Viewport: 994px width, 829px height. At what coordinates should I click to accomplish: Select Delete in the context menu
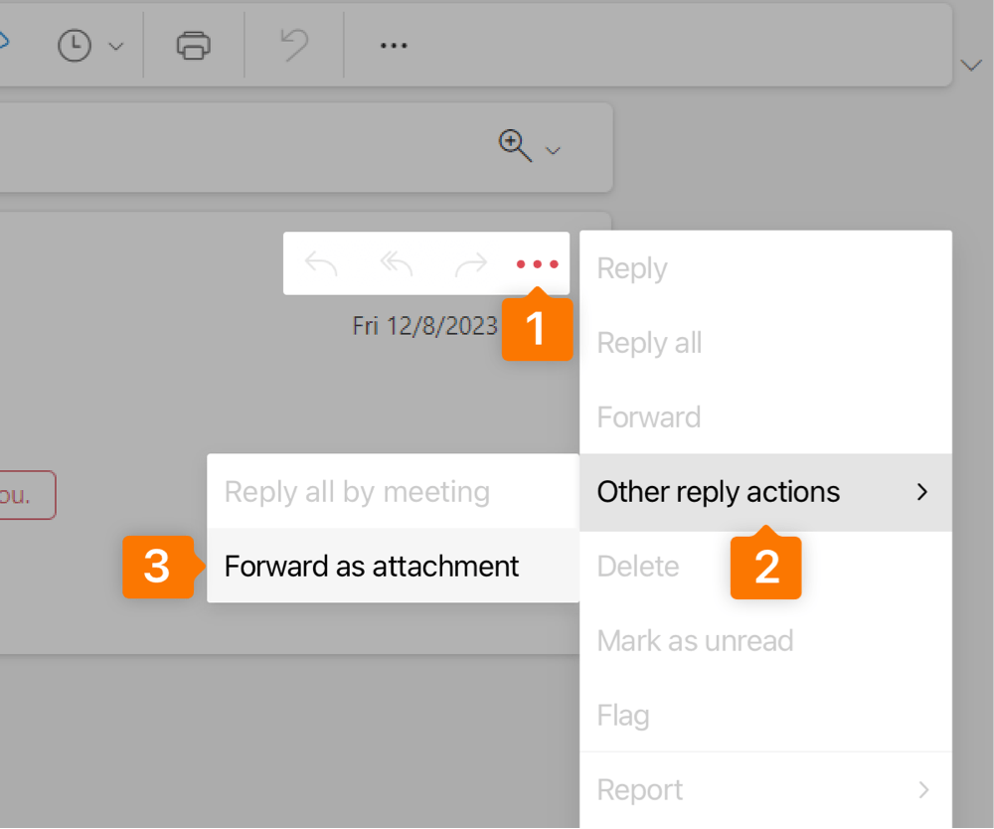click(638, 567)
